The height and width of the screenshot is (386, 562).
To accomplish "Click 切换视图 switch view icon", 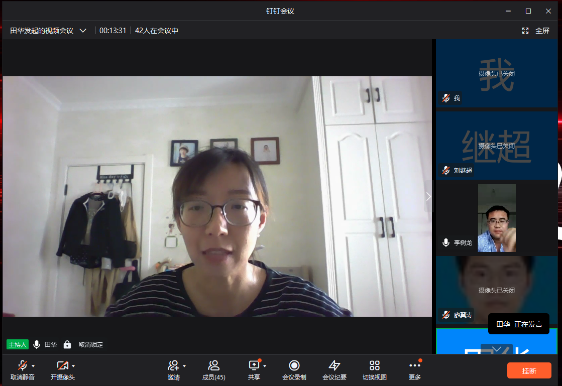I will coord(374,365).
